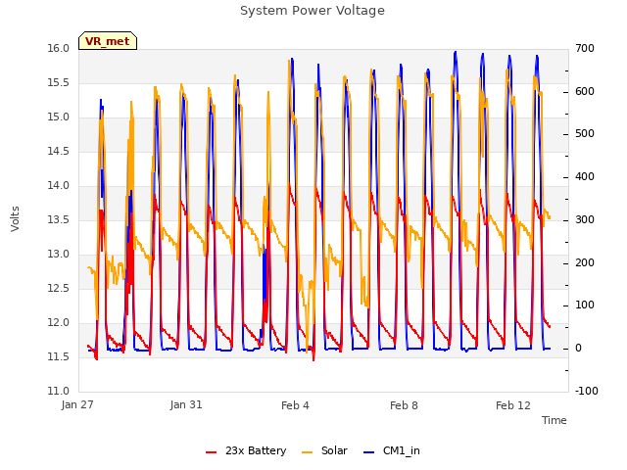Viewport: 627px width, 470px height.
Task: Click the 200 right-axis value
Action: click(585, 263)
